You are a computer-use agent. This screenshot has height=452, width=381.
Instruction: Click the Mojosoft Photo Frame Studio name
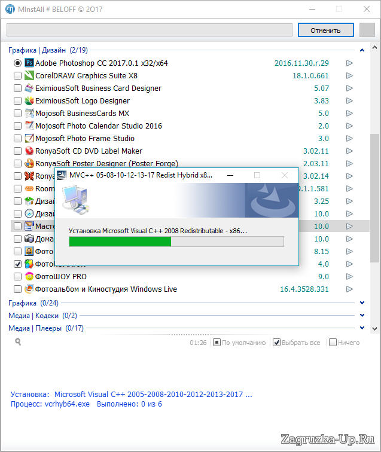point(85,138)
